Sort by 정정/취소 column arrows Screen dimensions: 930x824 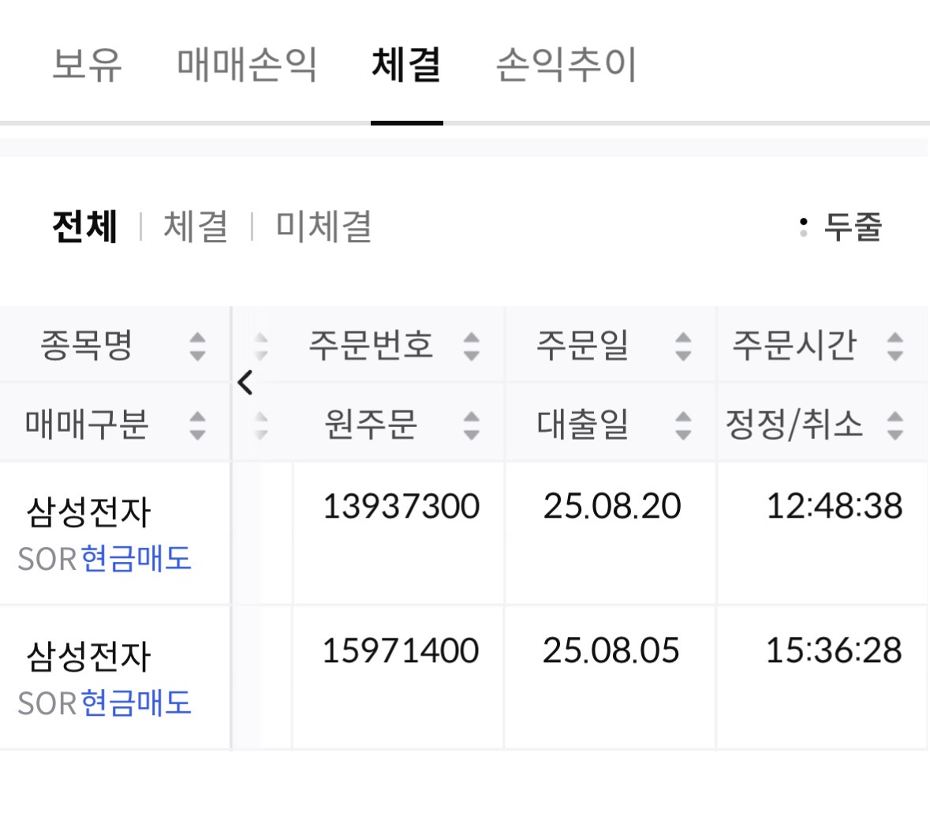click(895, 425)
